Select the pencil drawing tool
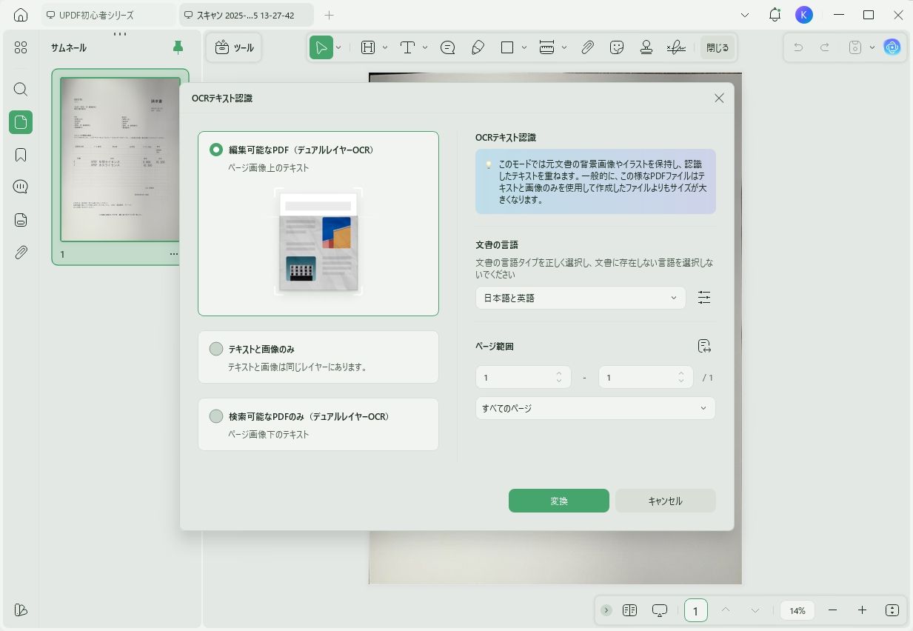The height and width of the screenshot is (631, 913). (478, 47)
